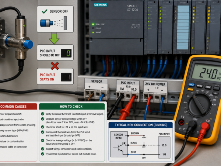Click the TYPICAL NPN CONNECTION (SINKING) header
Screen dimensions: 221x166
coord(141,125)
